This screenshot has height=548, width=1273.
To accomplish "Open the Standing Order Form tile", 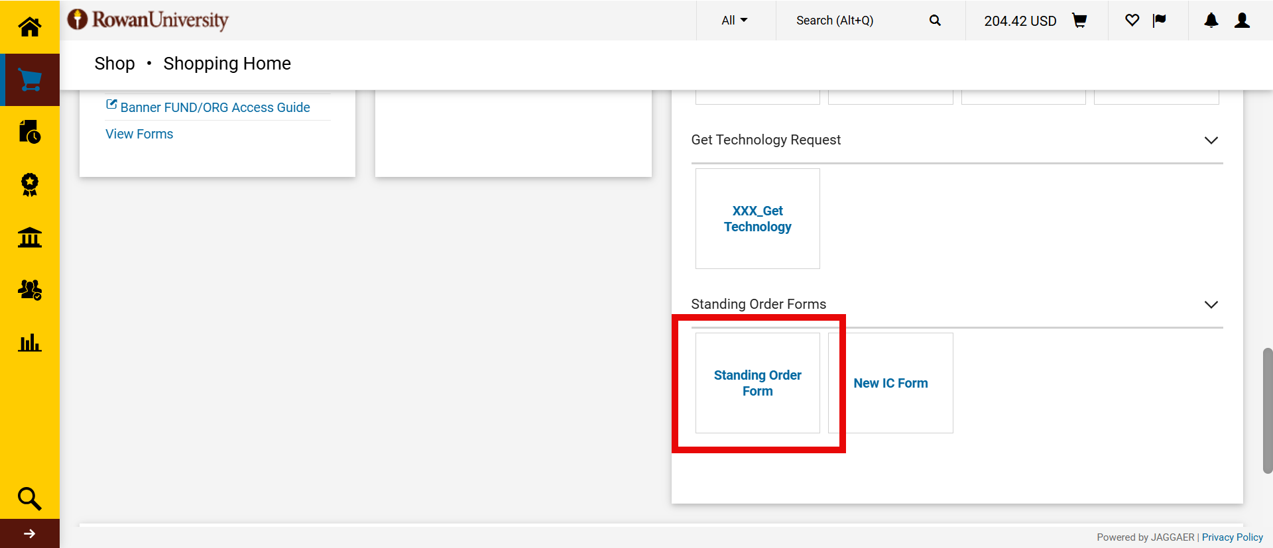I will pyautogui.click(x=757, y=383).
